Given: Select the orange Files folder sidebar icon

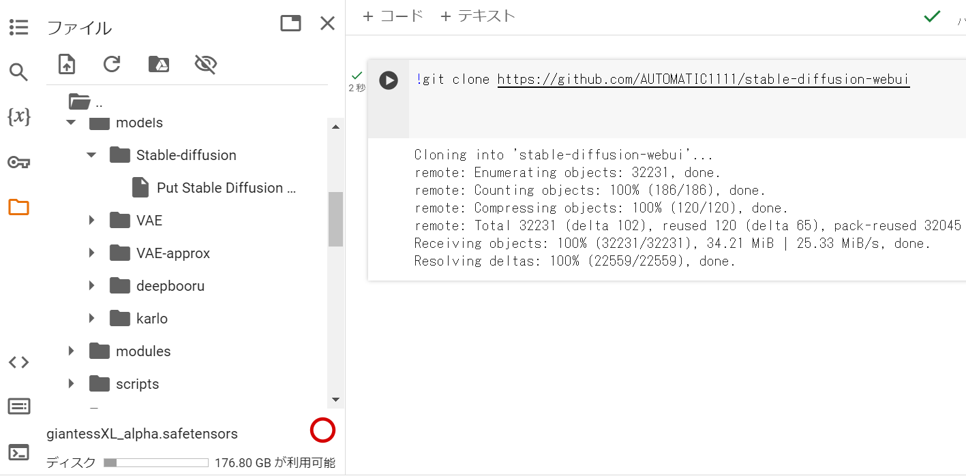Looking at the screenshot, I should [18, 207].
